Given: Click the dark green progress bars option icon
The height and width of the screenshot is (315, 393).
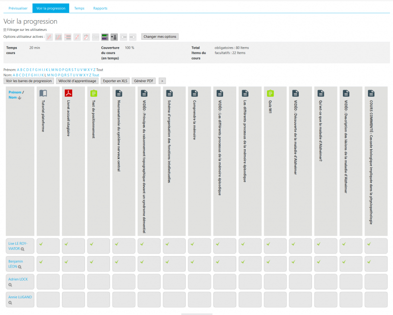Looking at the screenshot, I should pos(105,37).
